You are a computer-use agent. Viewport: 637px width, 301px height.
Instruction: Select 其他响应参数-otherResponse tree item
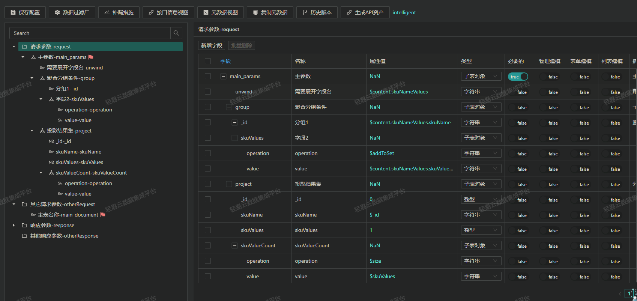click(x=64, y=236)
